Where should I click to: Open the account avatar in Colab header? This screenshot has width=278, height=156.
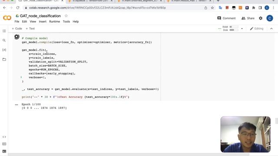pos(270,18)
